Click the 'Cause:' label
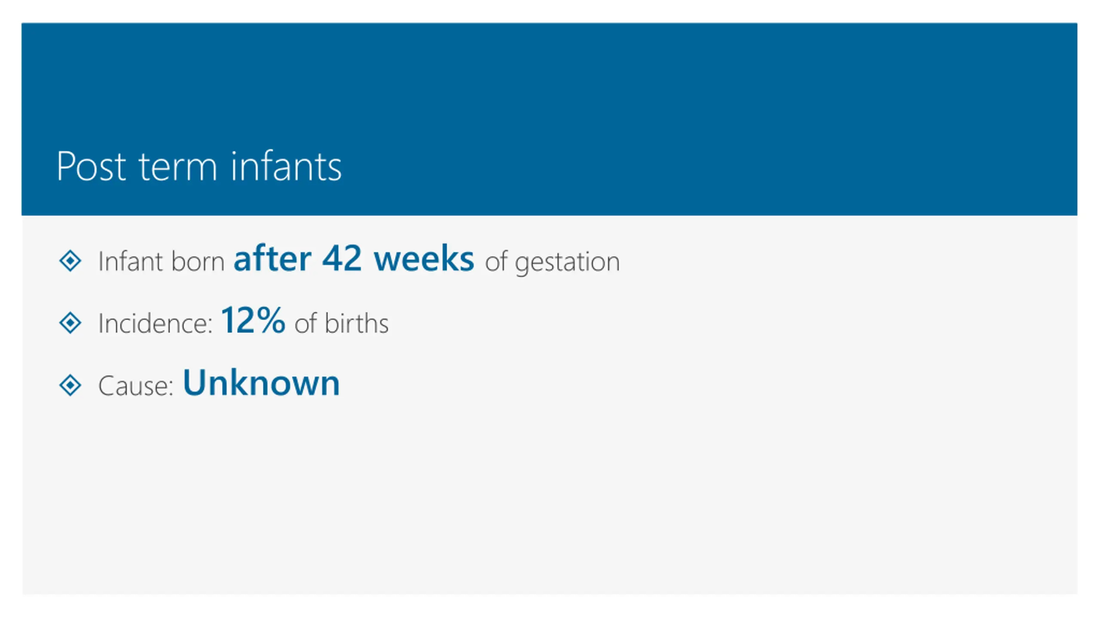Image resolution: width=1100 pixels, height=618 pixels. pos(136,385)
